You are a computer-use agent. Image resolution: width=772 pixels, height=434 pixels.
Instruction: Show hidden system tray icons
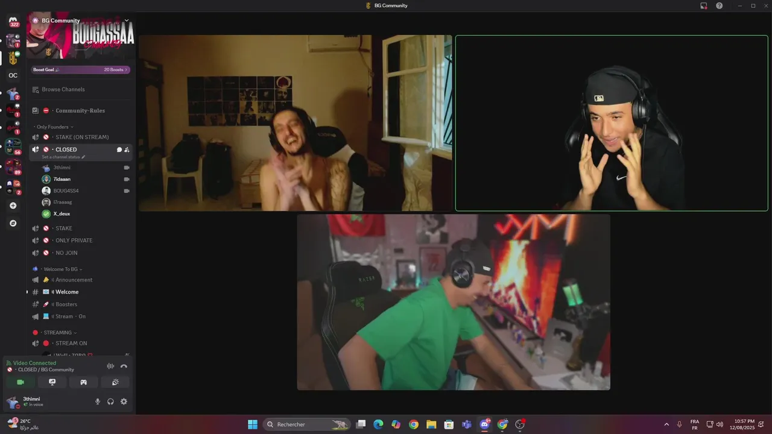click(x=666, y=424)
